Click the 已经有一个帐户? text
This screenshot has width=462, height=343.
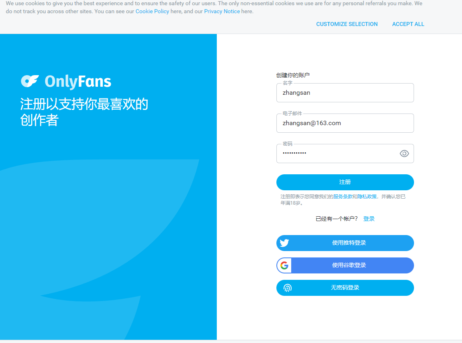point(336,218)
